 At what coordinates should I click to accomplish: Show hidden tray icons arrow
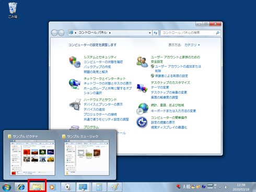(x=220, y=187)
